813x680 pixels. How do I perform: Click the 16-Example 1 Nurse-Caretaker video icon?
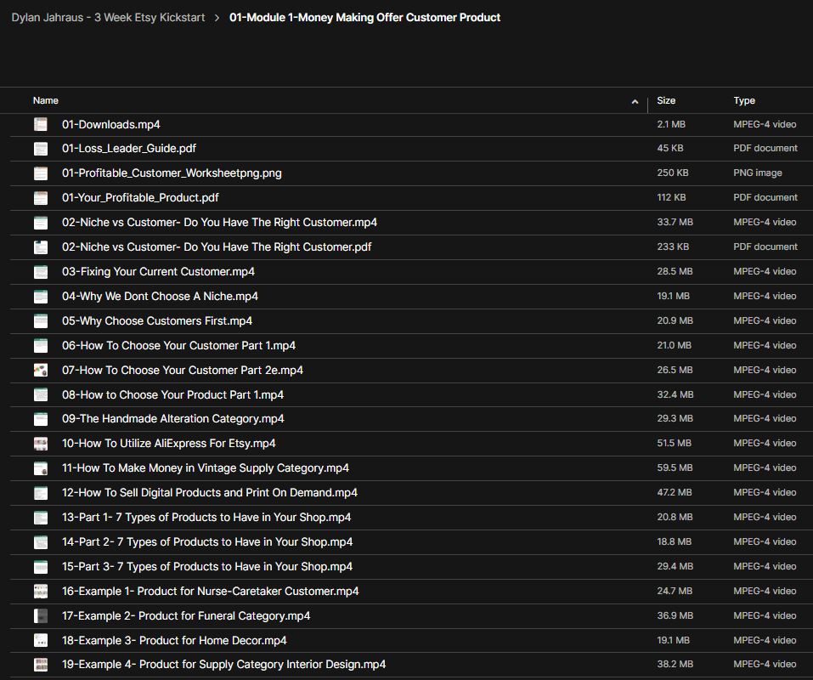click(41, 592)
